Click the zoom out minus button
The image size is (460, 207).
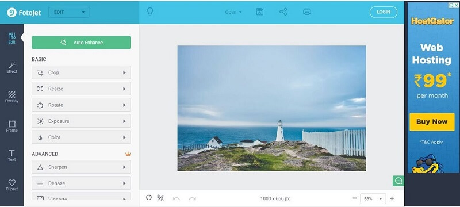point(355,198)
